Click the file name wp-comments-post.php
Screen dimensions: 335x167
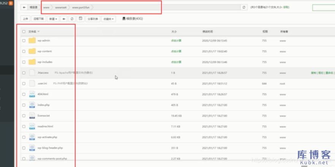pos(52,158)
